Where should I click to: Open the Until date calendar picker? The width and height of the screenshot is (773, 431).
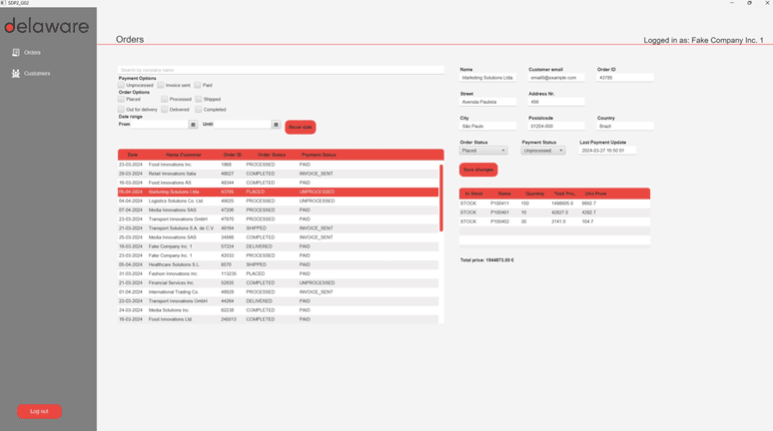pos(276,125)
